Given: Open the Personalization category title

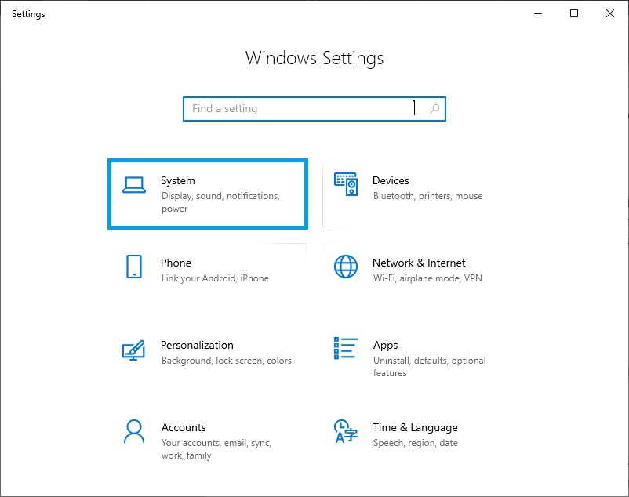Looking at the screenshot, I should (197, 345).
